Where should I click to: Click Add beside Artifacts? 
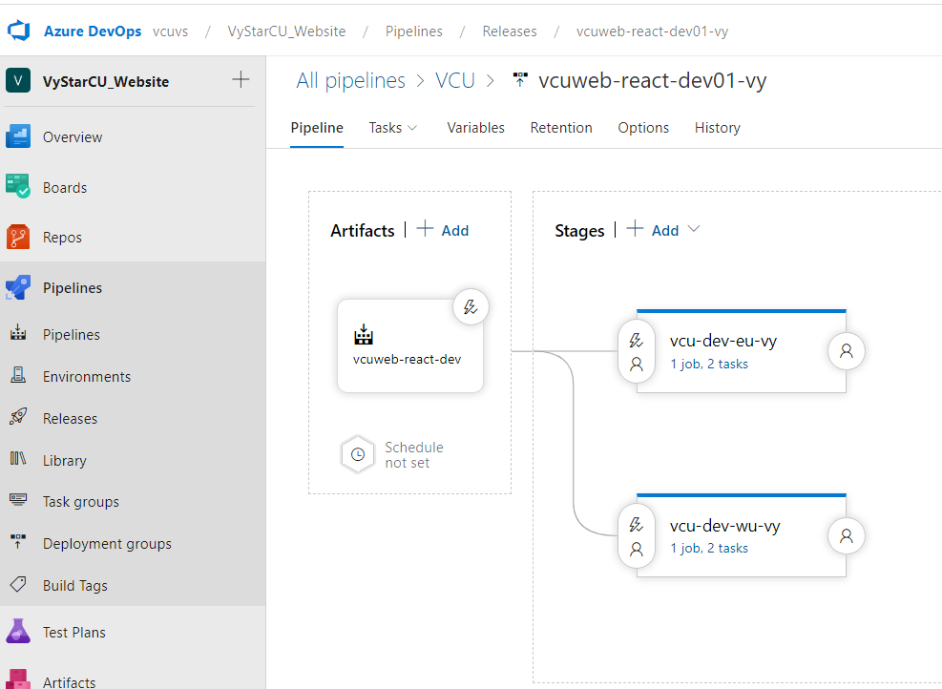[443, 230]
